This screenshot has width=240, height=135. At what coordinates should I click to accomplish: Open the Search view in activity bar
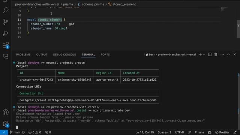click(x=6, y=10)
